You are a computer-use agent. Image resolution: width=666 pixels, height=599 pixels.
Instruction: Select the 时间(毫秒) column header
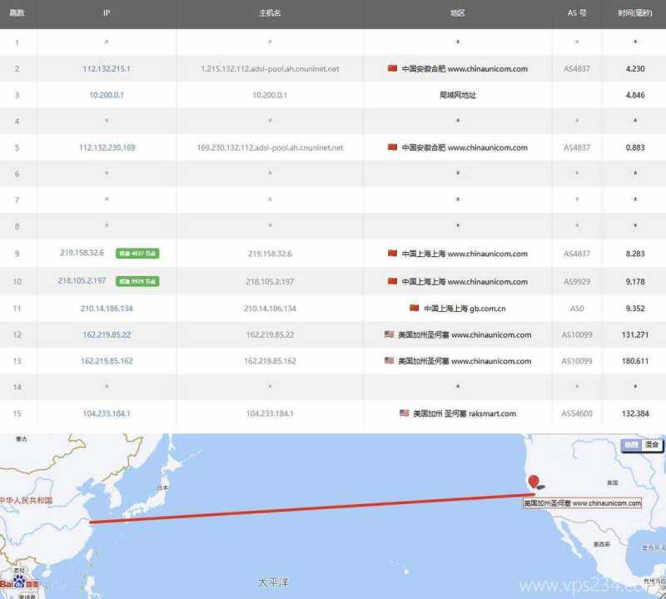[x=634, y=12]
